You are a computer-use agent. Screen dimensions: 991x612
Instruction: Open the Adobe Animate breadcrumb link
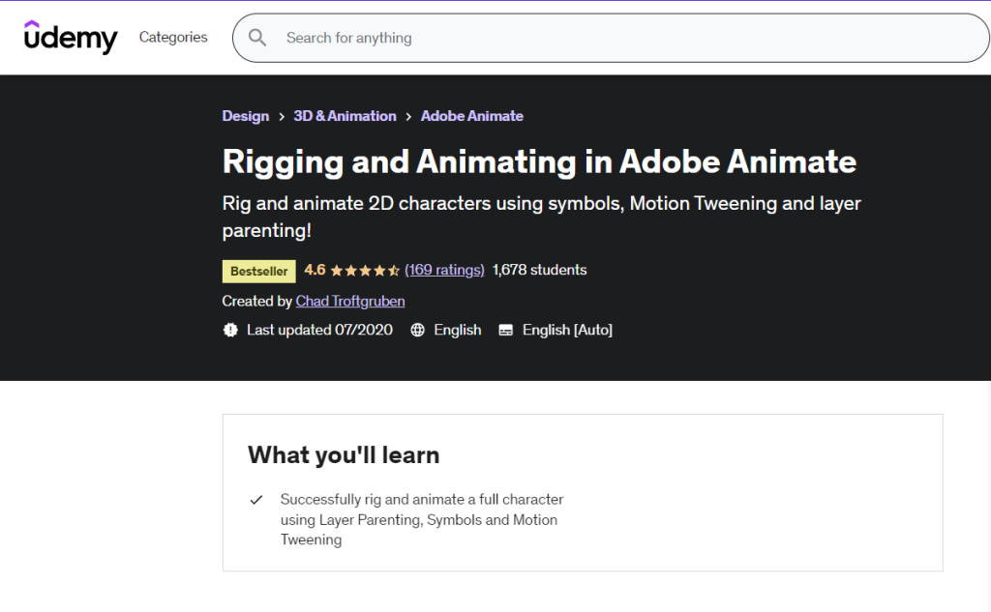click(471, 116)
